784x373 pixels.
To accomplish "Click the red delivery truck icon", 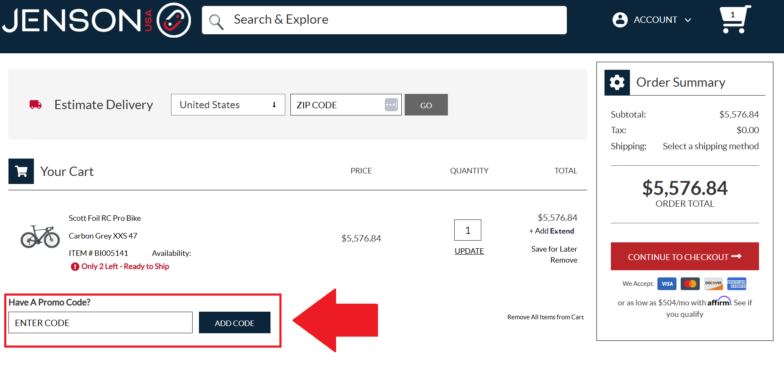I will (x=36, y=104).
